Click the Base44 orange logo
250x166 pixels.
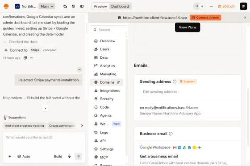click(x=6, y=6)
